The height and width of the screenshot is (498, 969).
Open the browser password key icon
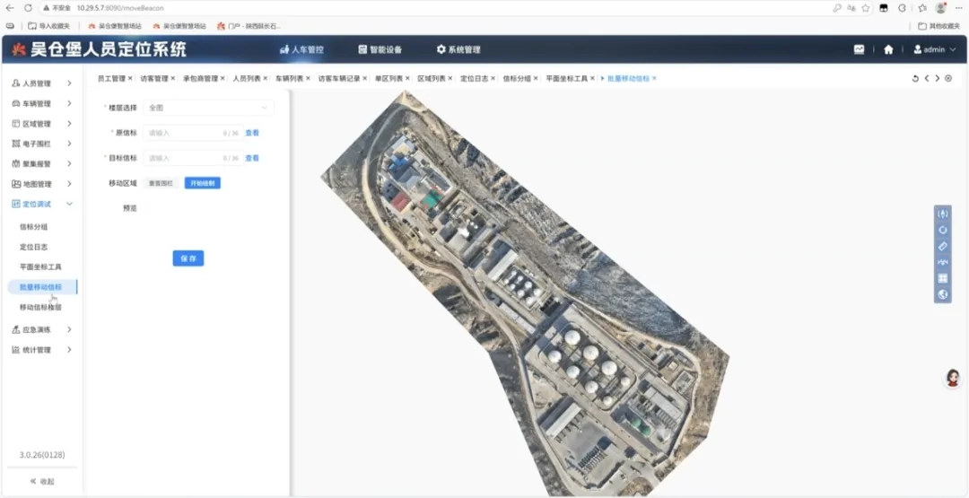pyautogui.click(x=837, y=8)
